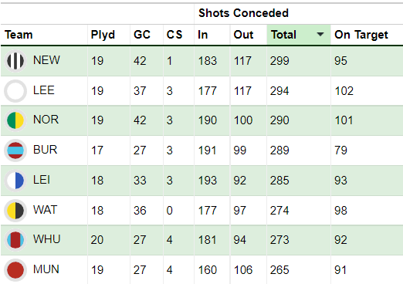The height and width of the screenshot is (284, 403).
Task: Select the MUN red badge icon
Action: coord(15,270)
